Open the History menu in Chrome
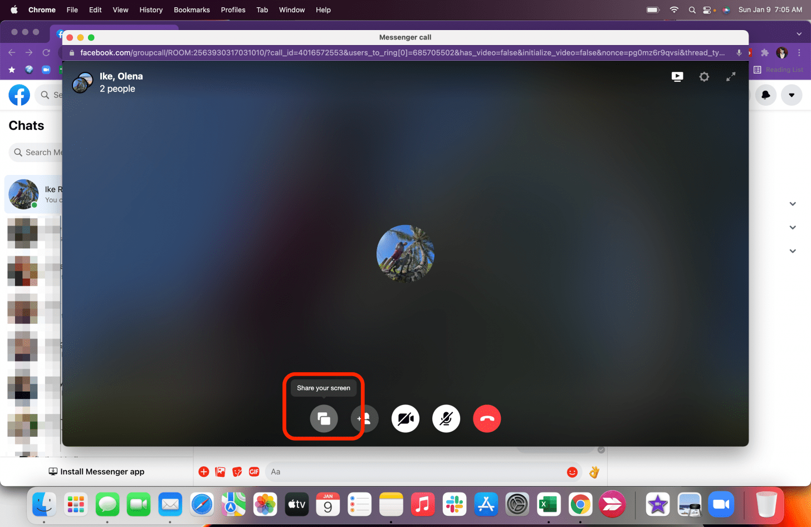 pos(151,10)
